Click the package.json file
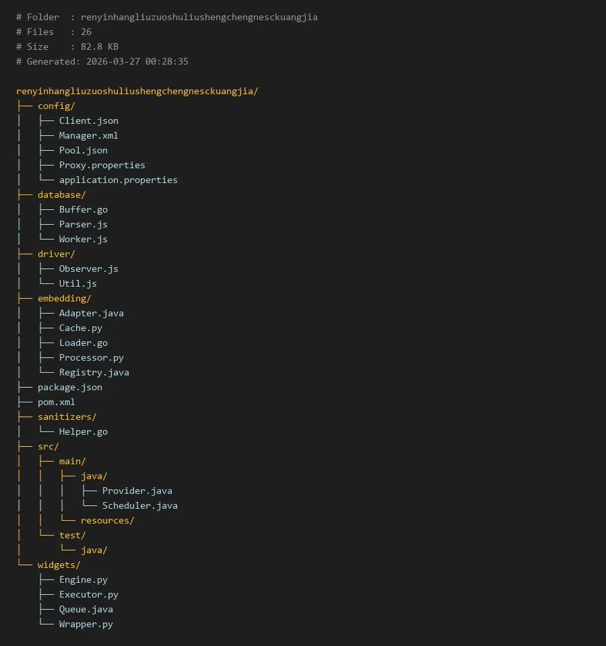 tap(70, 387)
